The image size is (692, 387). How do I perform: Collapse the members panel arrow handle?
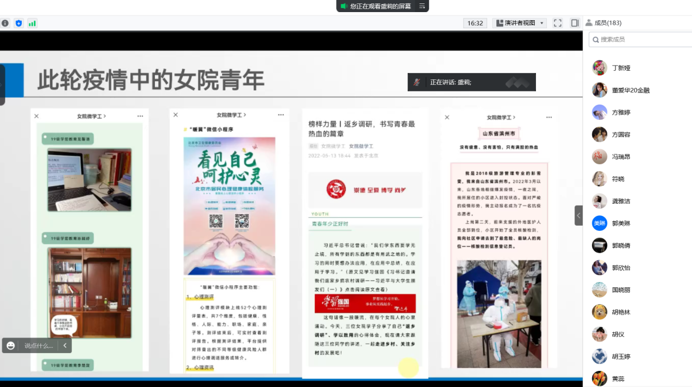pos(579,215)
